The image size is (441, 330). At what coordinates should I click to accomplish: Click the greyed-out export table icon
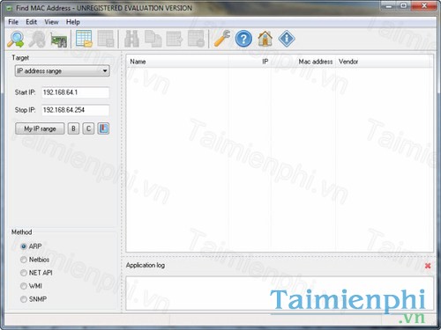coord(175,39)
